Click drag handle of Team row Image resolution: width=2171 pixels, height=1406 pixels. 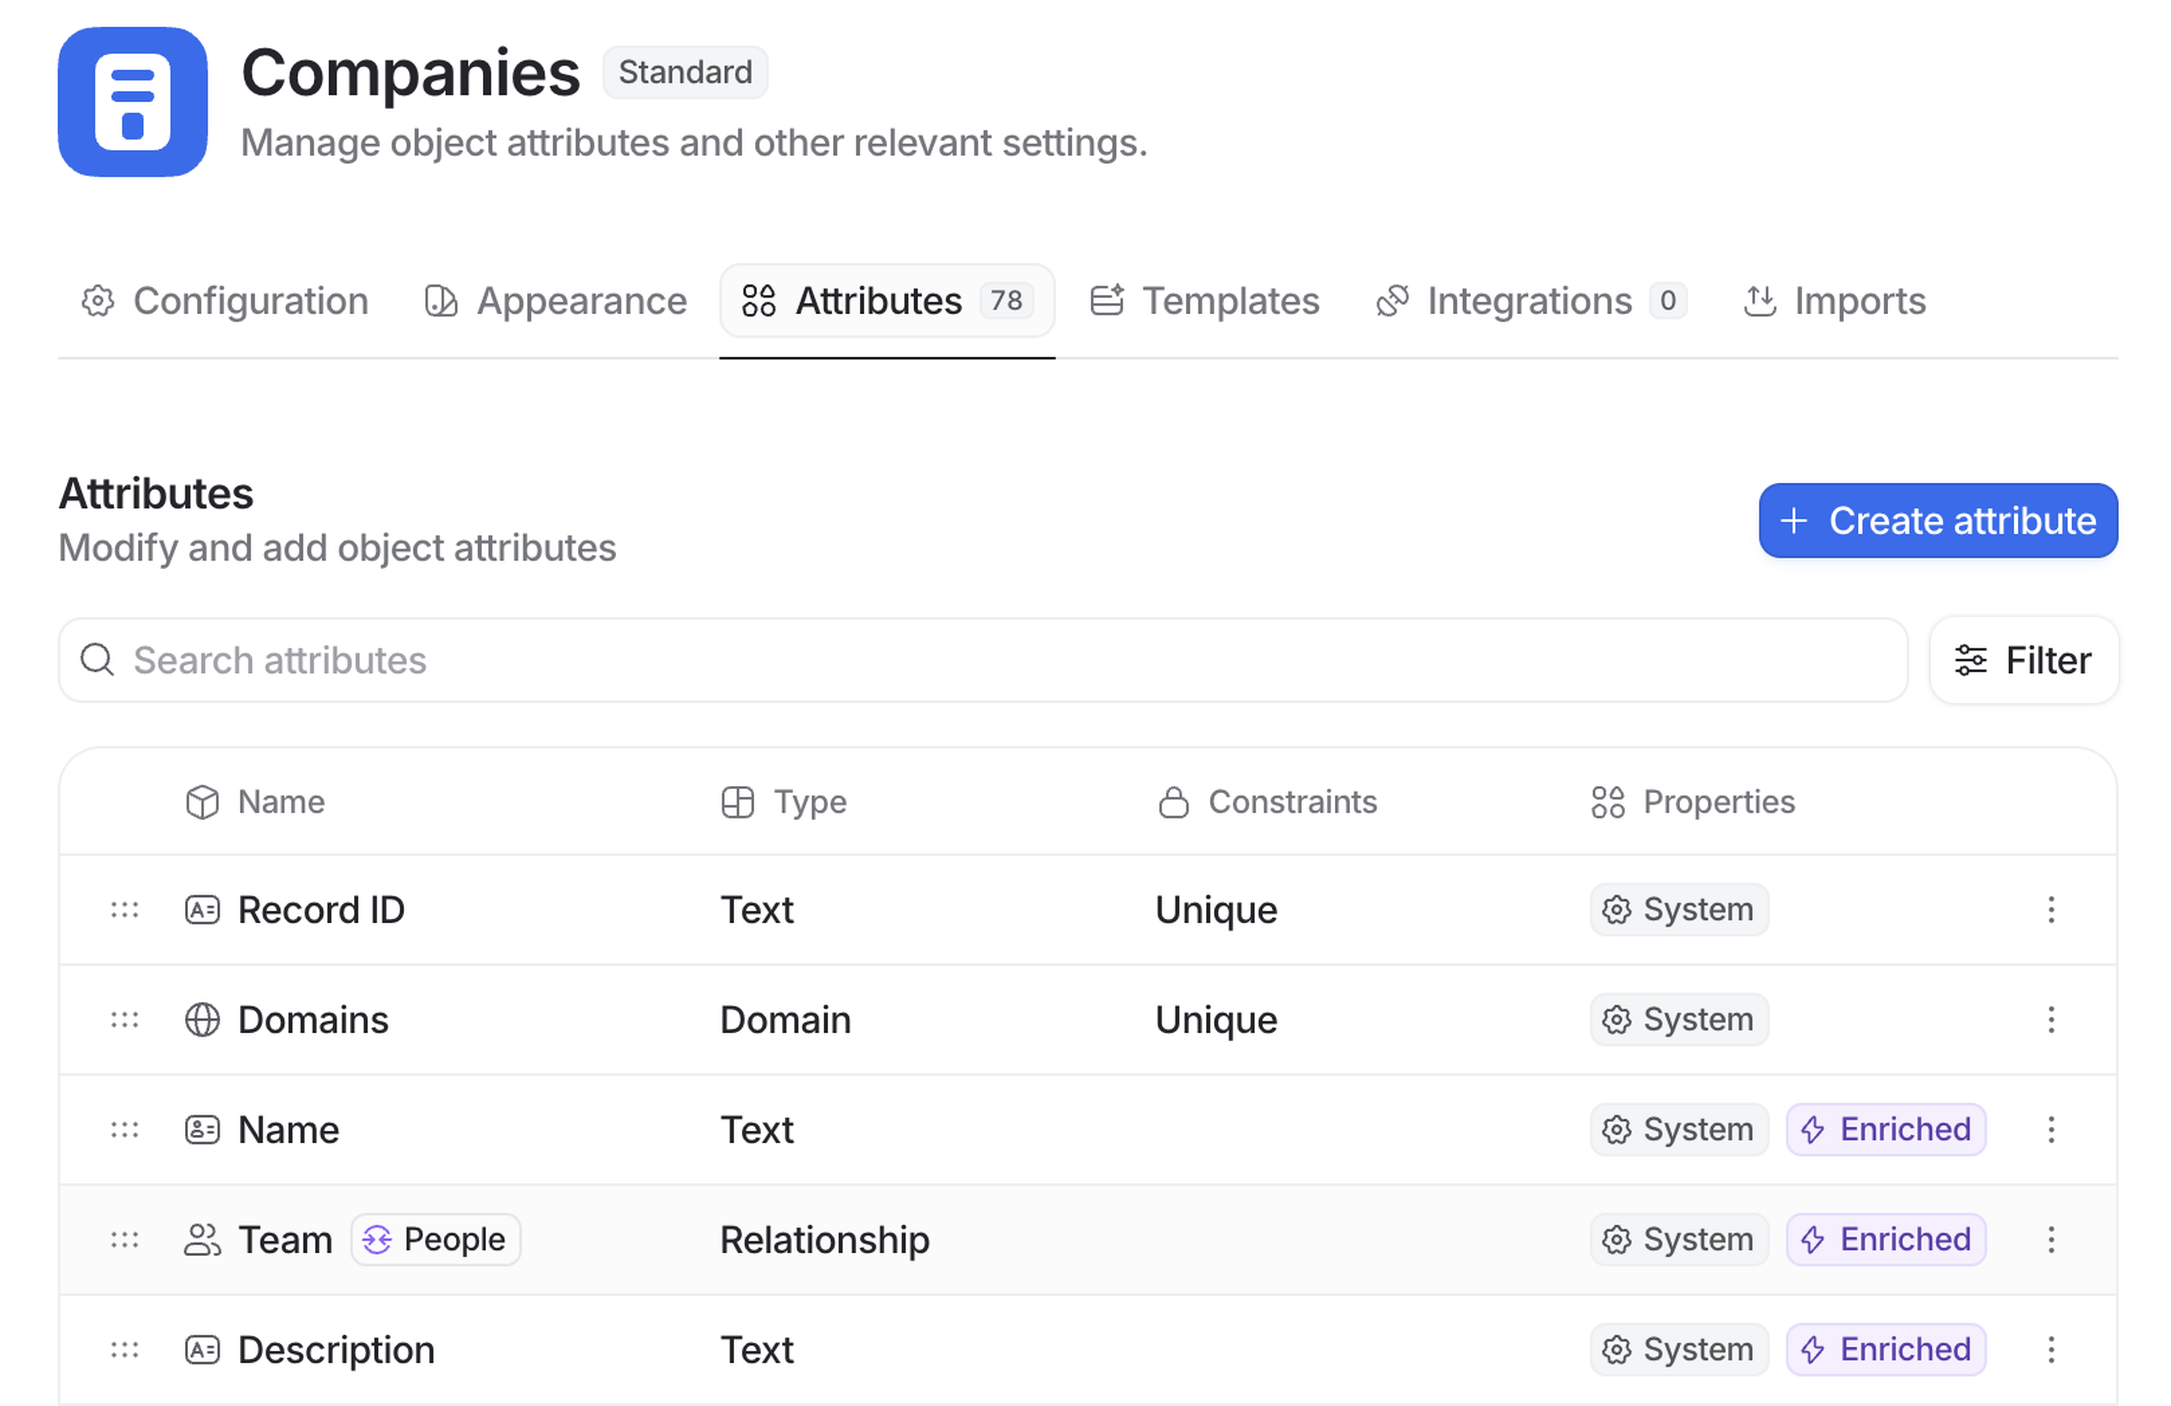point(125,1239)
